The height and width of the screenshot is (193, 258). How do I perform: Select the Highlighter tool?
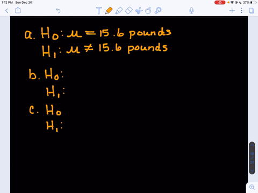coord(119,11)
